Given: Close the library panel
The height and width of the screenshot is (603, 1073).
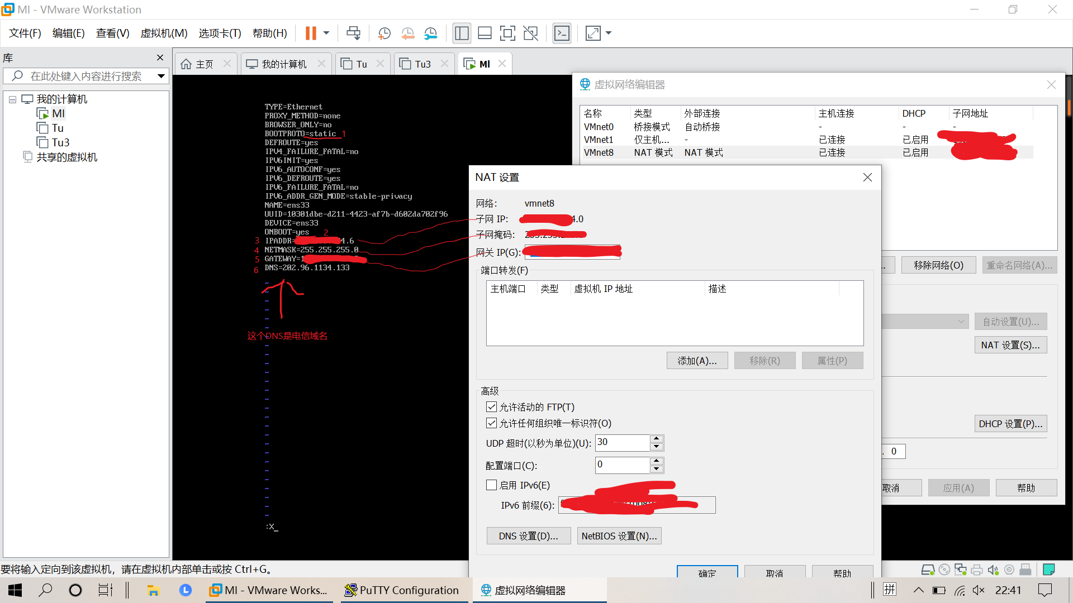Looking at the screenshot, I should pyautogui.click(x=160, y=58).
